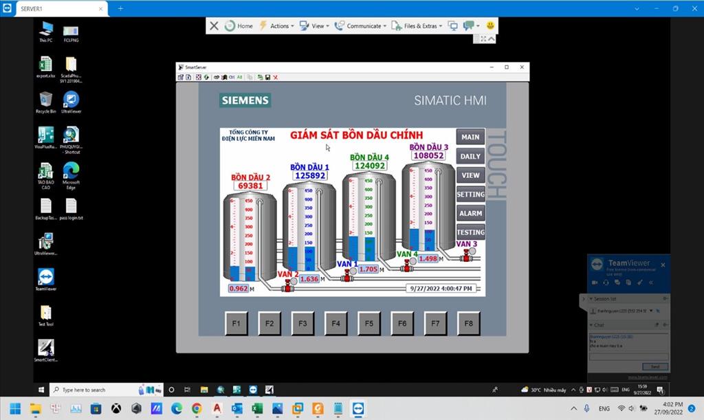
Task: Collapse the Session list section in TeamViewer panel
Action: coord(591,299)
